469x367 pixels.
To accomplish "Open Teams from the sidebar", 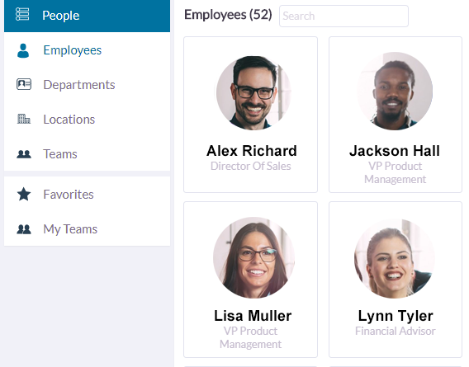I will (87, 154).
